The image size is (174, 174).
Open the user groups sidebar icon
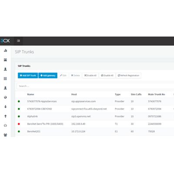coord(5,135)
